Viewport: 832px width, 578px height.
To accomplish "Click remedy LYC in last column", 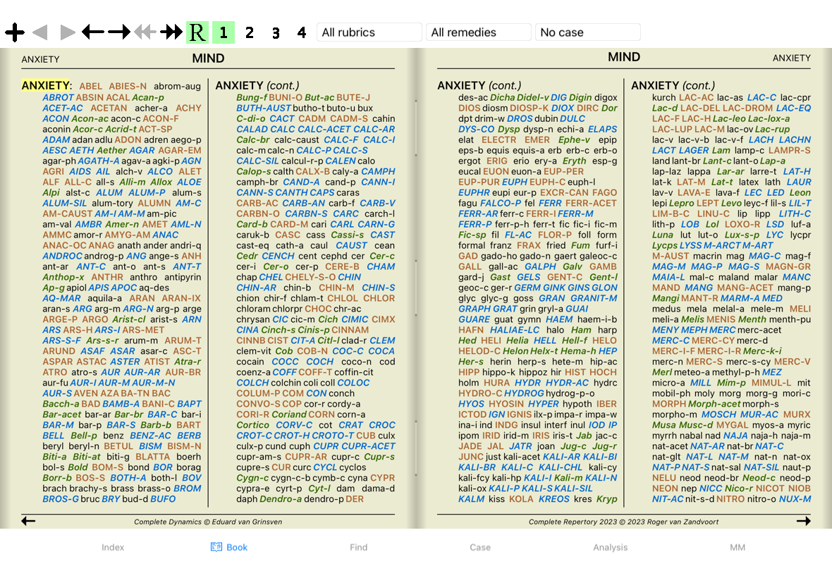I will coord(775,235).
